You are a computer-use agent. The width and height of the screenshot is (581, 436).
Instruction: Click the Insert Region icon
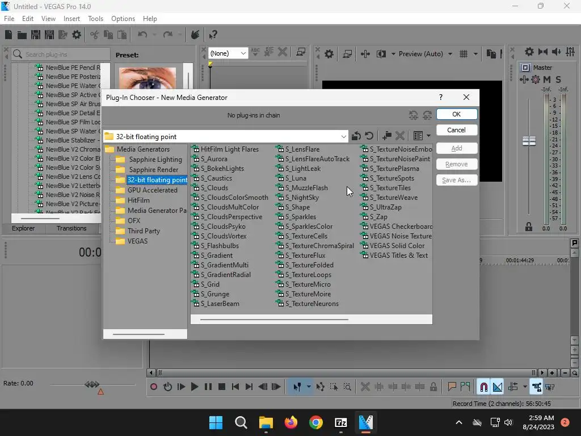click(x=465, y=387)
